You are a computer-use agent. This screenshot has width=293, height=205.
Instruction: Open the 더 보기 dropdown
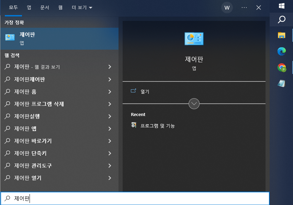[81, 7]
